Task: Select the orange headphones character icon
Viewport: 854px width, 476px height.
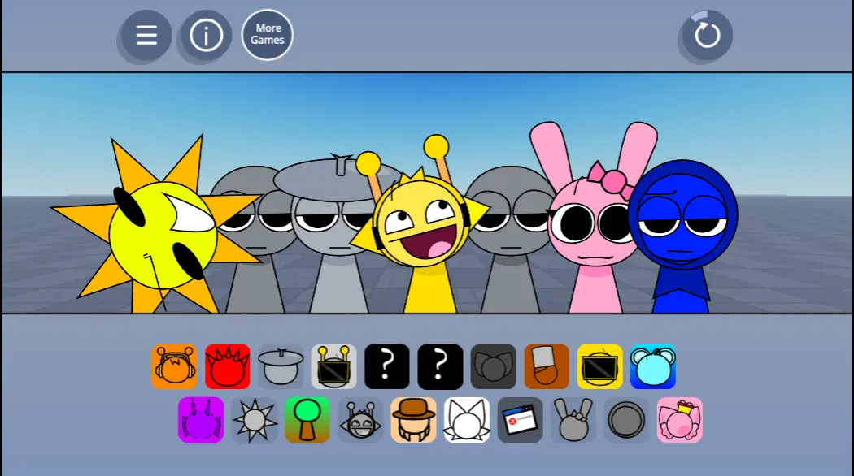Action: 174,367
